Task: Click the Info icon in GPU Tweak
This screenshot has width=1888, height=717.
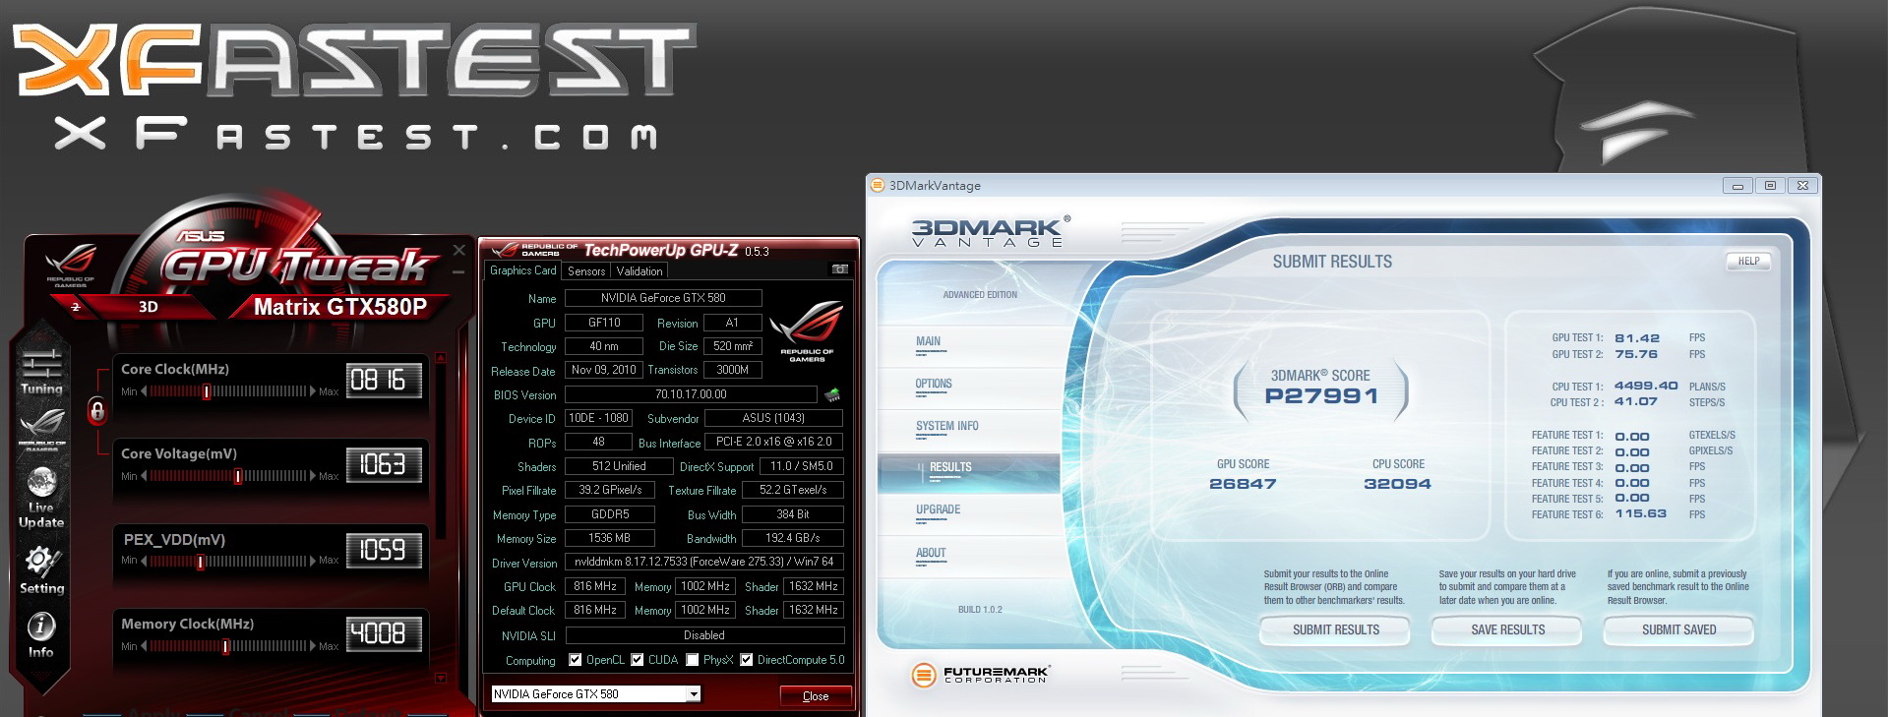Action: pos(41,627)
